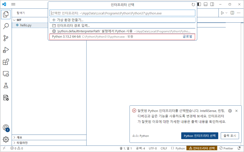This screenshot has height=152, width=244.
Task: Open notifications bell
Action: 239,148
